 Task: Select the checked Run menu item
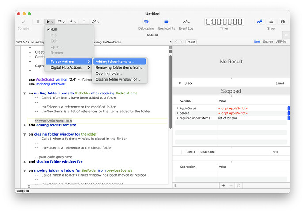point(69,29)
